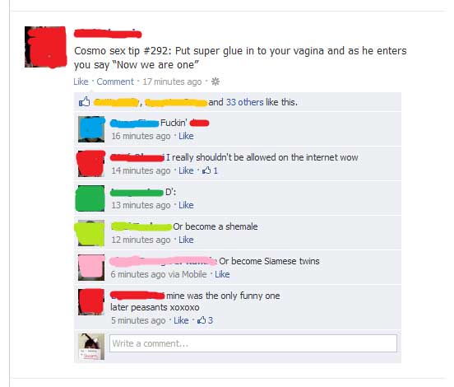Click the green-covered commenter profile picture
The image size is (454, 387).
point(91,198)
